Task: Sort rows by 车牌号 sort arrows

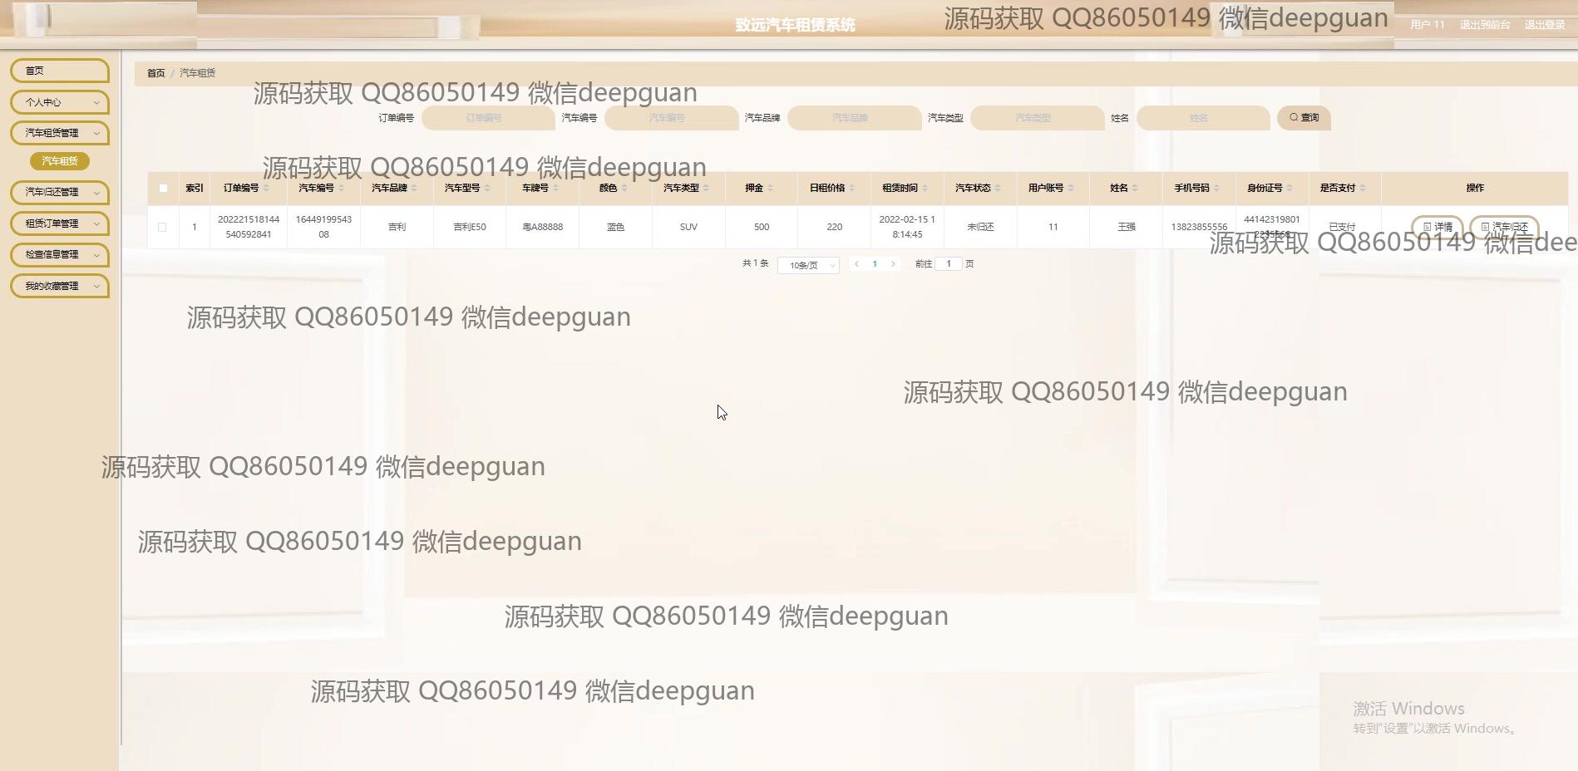Action: click(x=555, y=189)
